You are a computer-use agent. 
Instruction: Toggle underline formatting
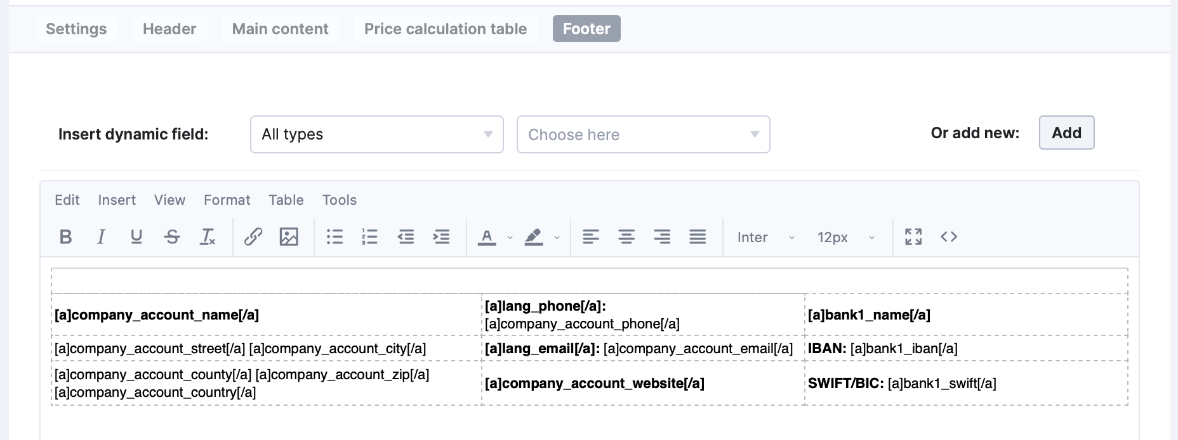click(136, 237)
